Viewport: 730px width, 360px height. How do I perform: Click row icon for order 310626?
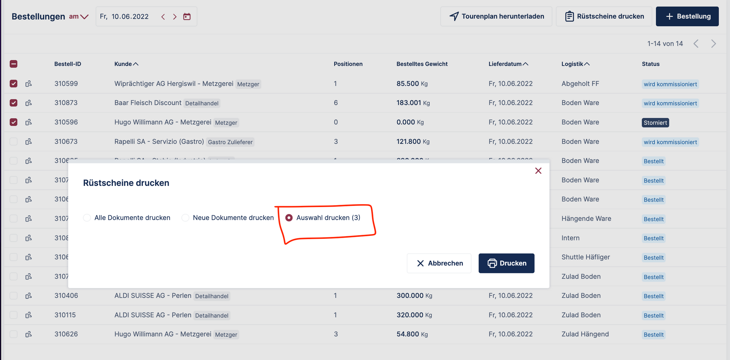[28, 334]
